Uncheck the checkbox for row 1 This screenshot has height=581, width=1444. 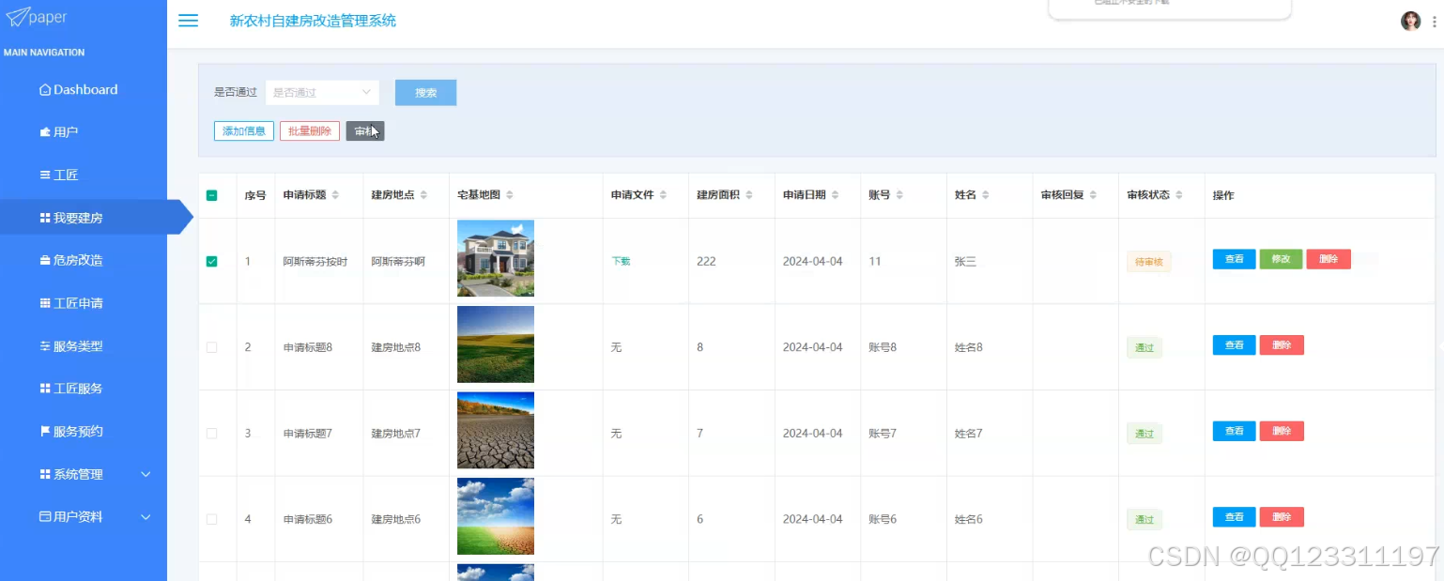point(211,262)
